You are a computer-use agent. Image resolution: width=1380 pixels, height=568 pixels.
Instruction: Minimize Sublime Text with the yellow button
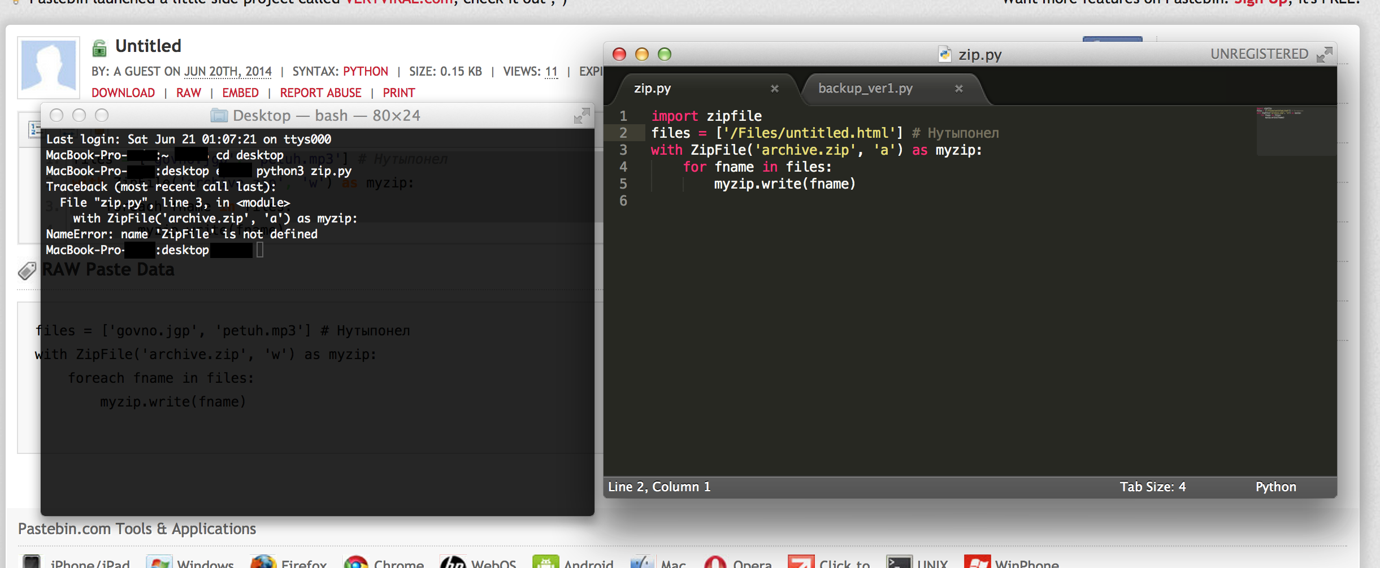coord(642,54)
